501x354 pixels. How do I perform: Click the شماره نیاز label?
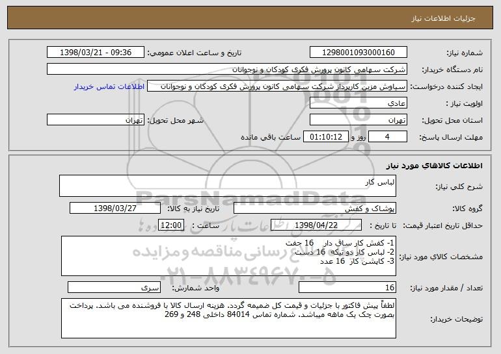tap(465, 53)
